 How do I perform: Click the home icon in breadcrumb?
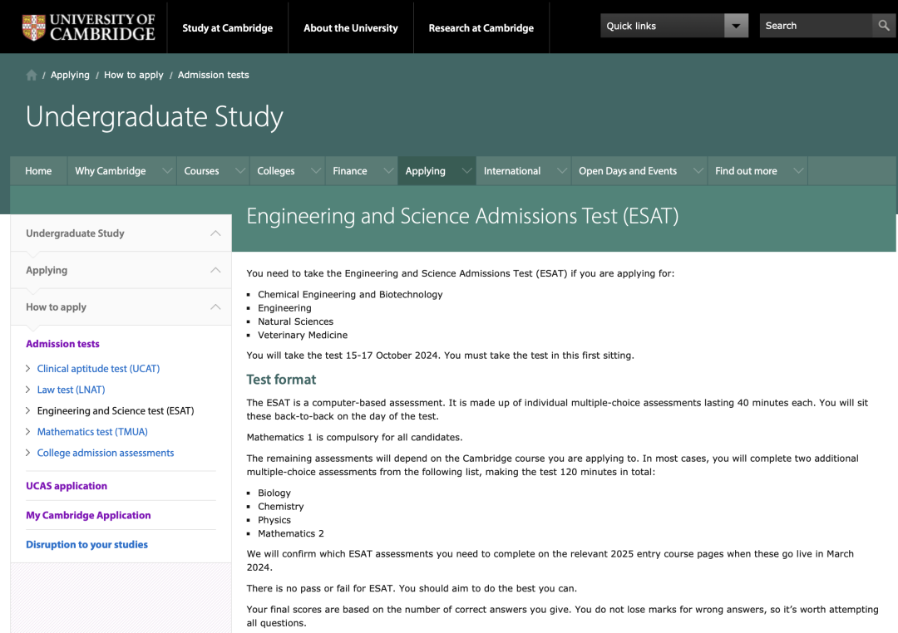32,75
